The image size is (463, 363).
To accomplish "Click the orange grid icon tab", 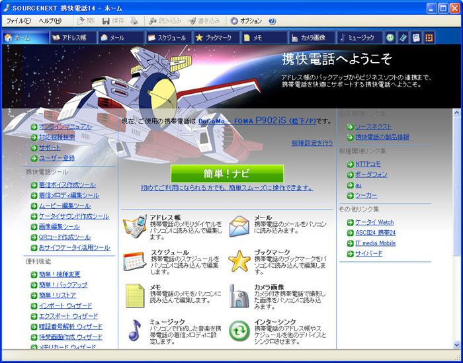I will click(429, 38).
